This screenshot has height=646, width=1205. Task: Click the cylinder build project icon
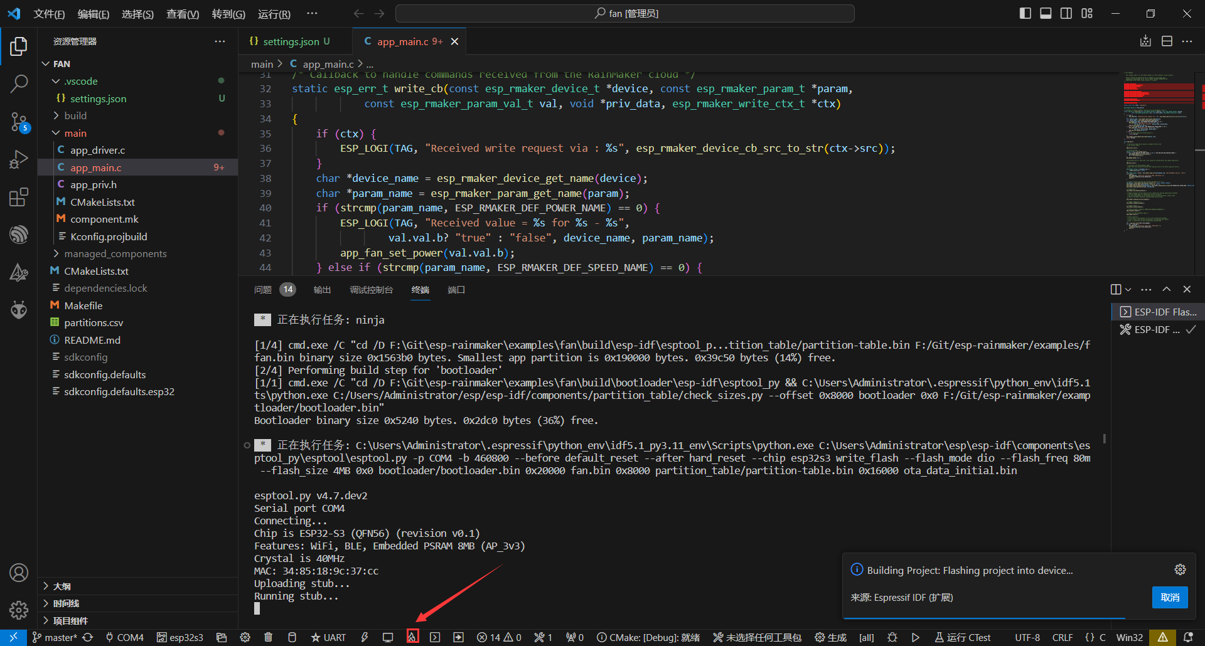click(292, 637)
